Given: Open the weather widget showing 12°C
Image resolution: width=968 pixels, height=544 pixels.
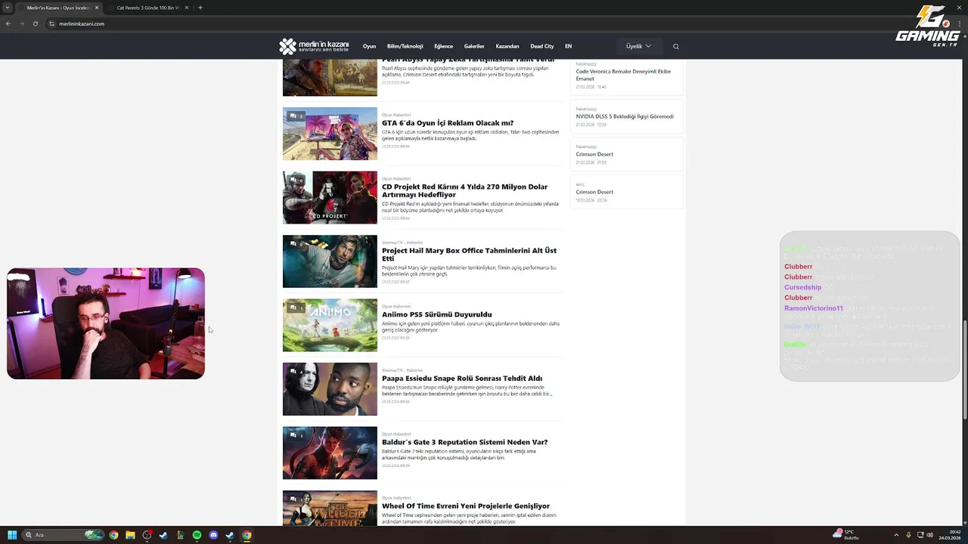Looking at the screenshot, I should (x=845, y=535).
